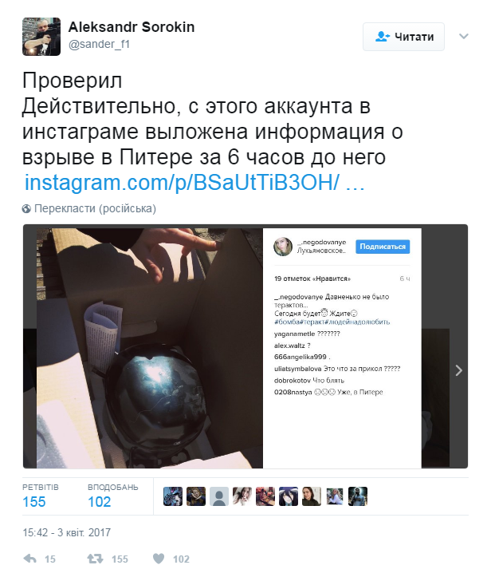Like the tweet with the heart icon

159,559
